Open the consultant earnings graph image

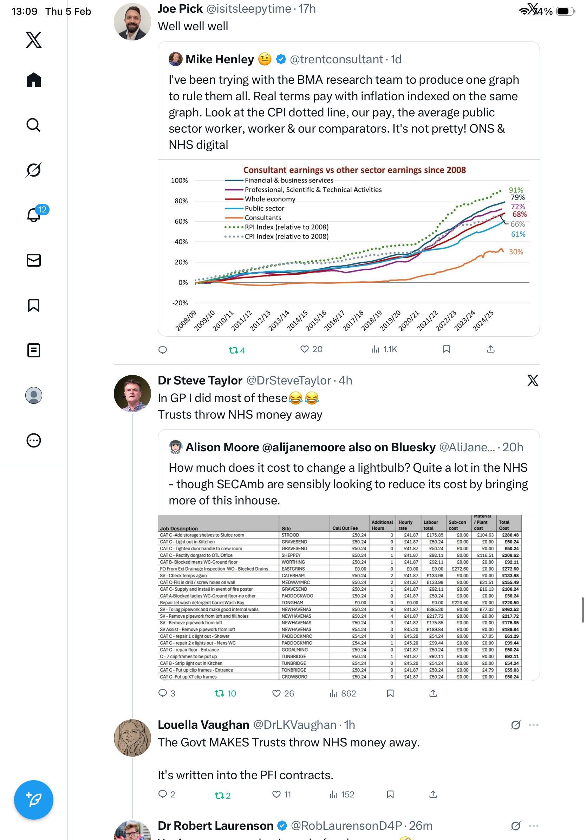349,248
